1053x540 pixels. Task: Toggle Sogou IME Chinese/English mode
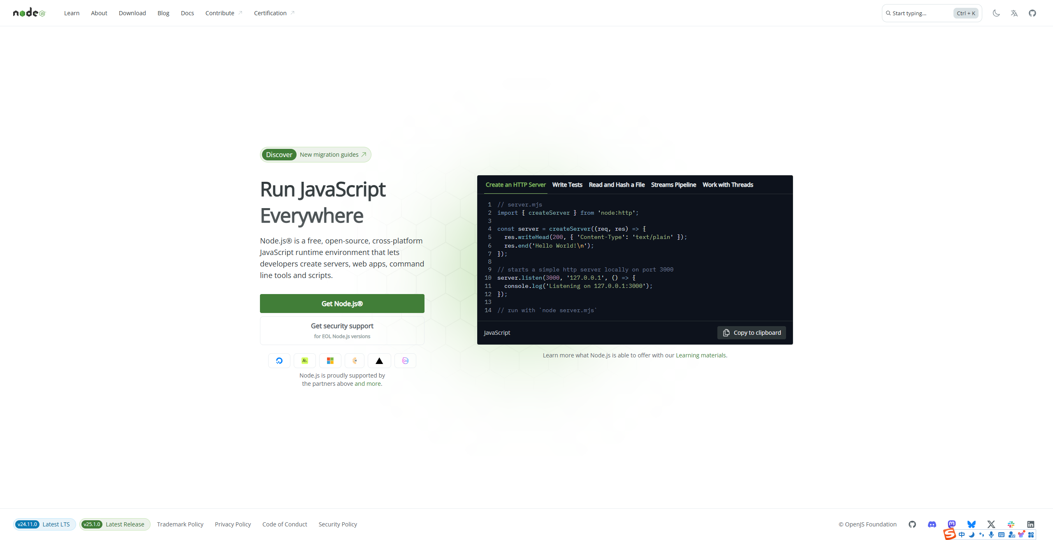(962, 535)
